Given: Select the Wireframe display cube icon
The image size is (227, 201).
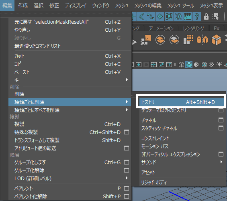Looking at the screenshot, I should 181,65.
